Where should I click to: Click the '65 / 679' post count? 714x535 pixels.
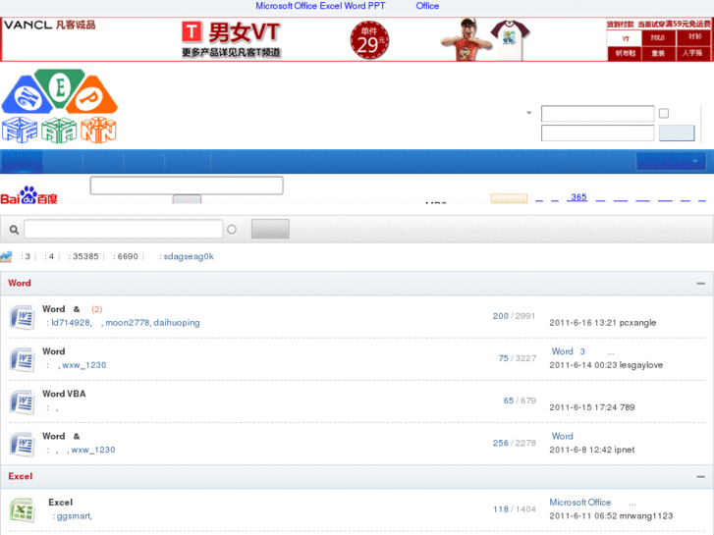click(x=520, y=401)
